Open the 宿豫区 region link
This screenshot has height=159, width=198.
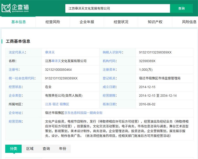(64, 104)
